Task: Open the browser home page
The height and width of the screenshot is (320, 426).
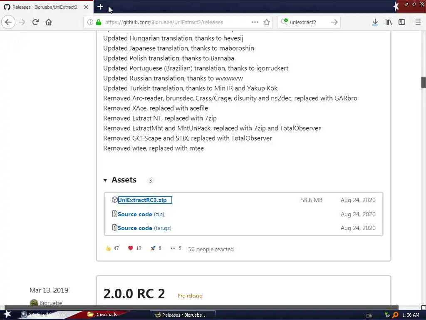Action: 49,22
